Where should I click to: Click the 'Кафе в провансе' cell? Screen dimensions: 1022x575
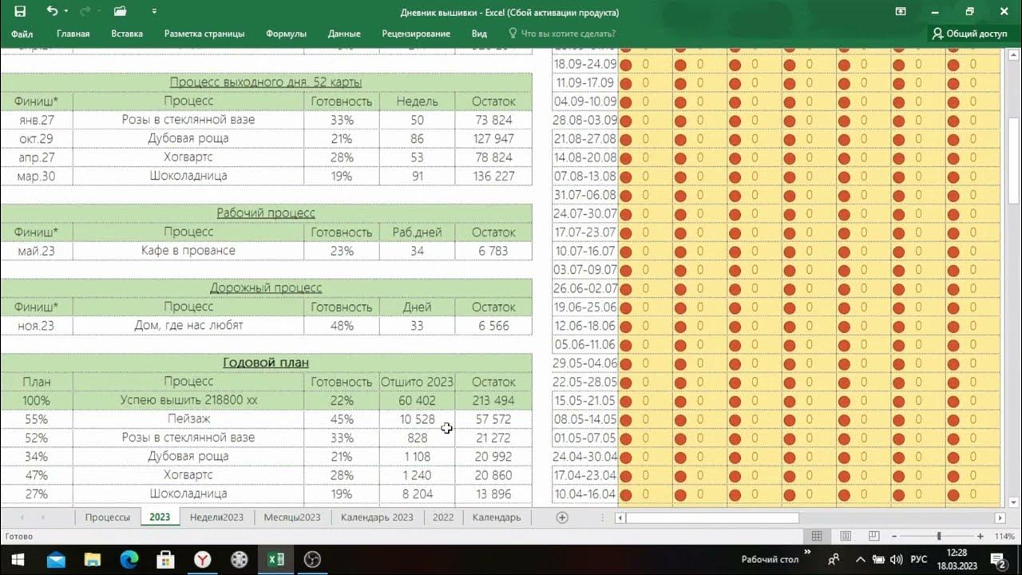(188, 251)
